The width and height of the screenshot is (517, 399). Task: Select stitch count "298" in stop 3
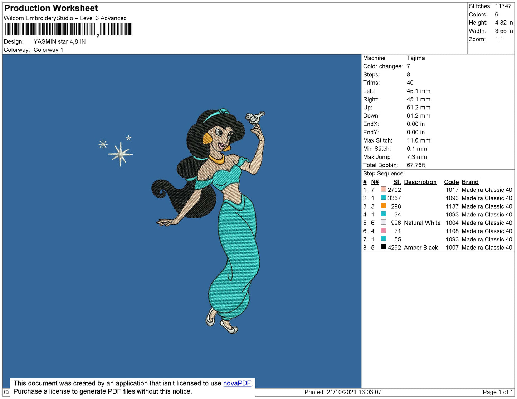pos(396,206)
